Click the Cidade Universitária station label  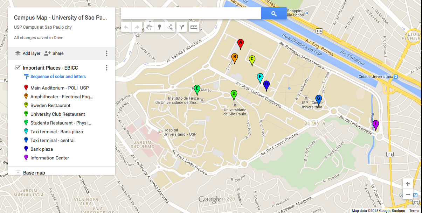point(375,77)
